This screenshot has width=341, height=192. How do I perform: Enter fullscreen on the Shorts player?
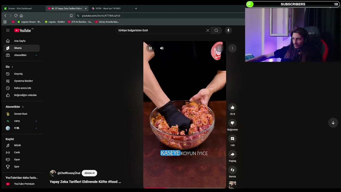(x=220, y=48)
